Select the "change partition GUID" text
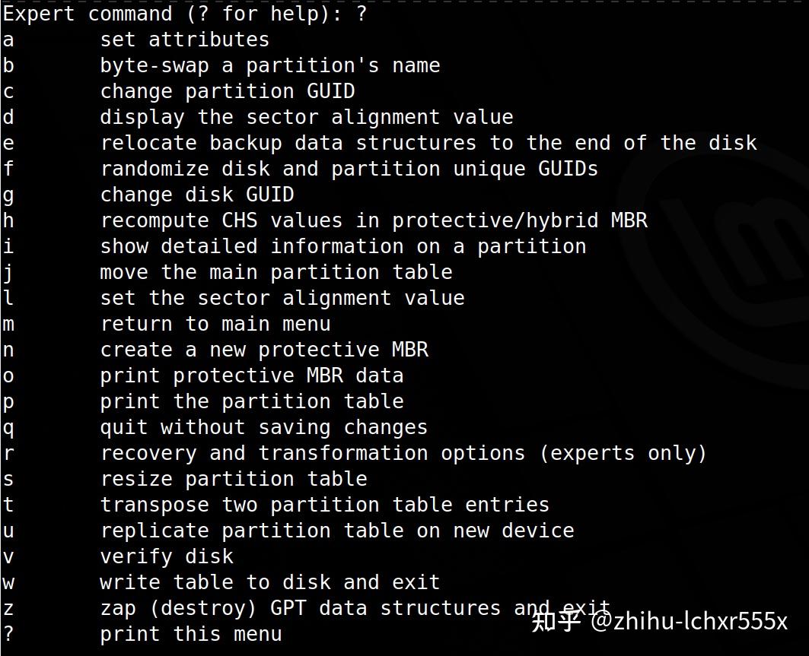809x656 pixels. coord(227,91)
